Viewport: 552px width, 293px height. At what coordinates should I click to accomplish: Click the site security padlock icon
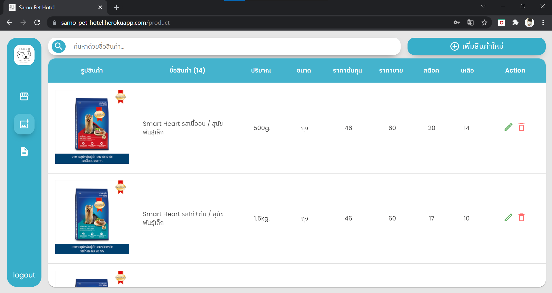coord(54,22)
